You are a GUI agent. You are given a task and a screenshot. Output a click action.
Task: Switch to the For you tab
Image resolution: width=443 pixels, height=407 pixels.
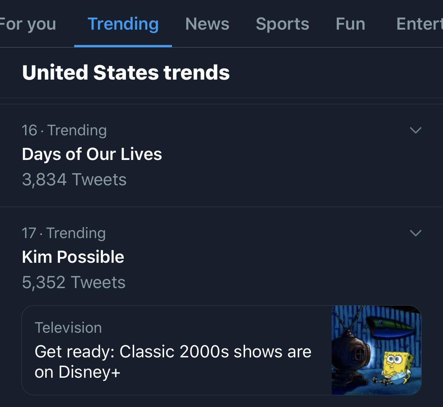click(x=28, y=24)
